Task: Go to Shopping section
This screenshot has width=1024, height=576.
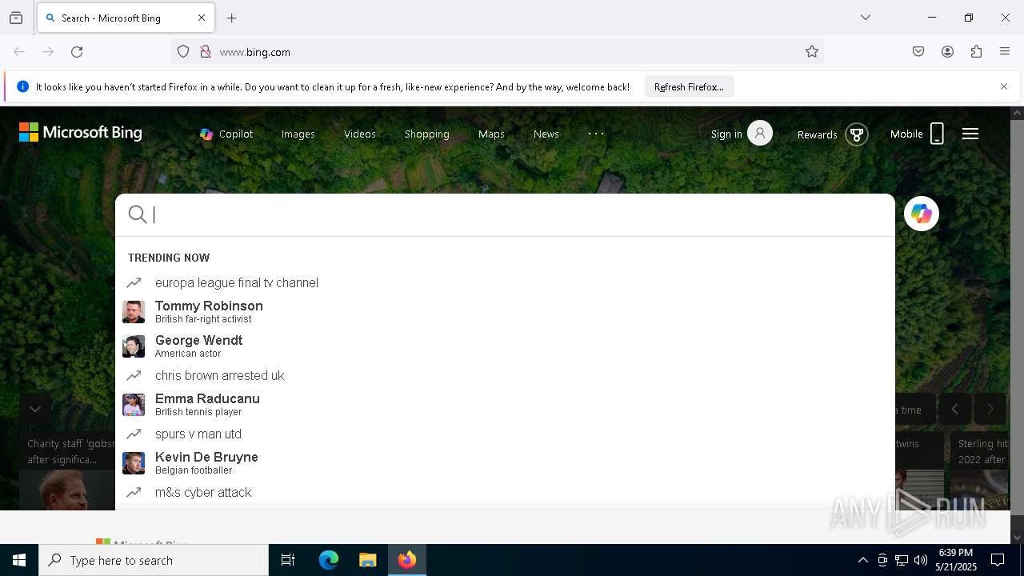Action: 427,134
